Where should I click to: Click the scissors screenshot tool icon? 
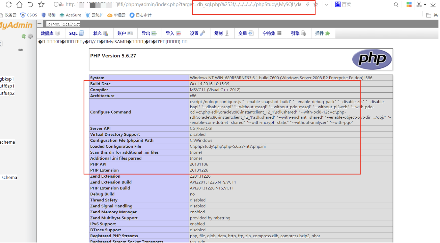point(419,4)
